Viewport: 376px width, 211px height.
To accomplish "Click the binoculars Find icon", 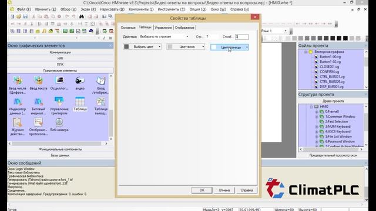I will (x=82, y=16).
